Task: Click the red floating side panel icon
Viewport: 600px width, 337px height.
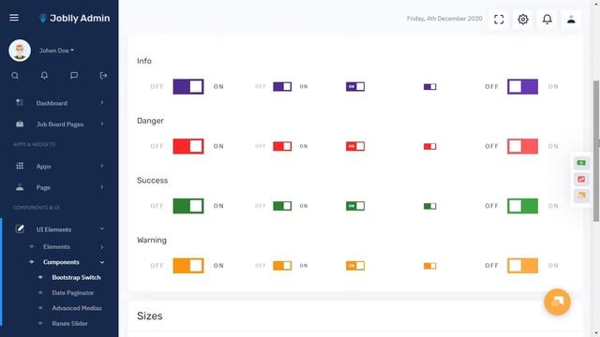Action: click(581, 179)
